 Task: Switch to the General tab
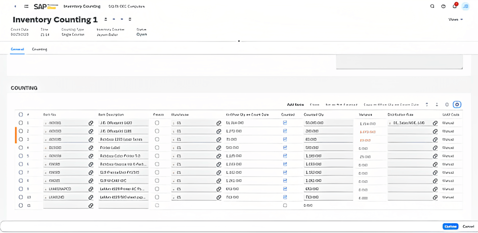point(17,49)
